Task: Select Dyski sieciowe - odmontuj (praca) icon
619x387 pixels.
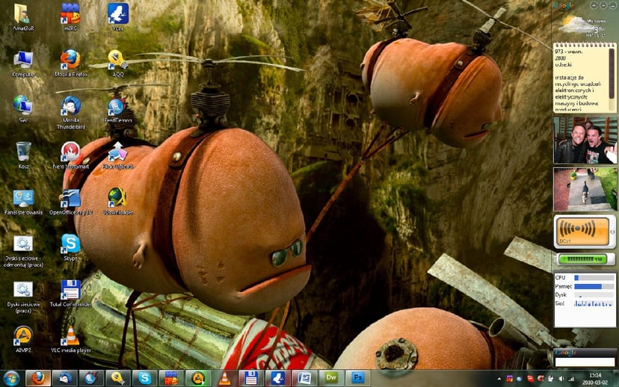Action: 23,251
